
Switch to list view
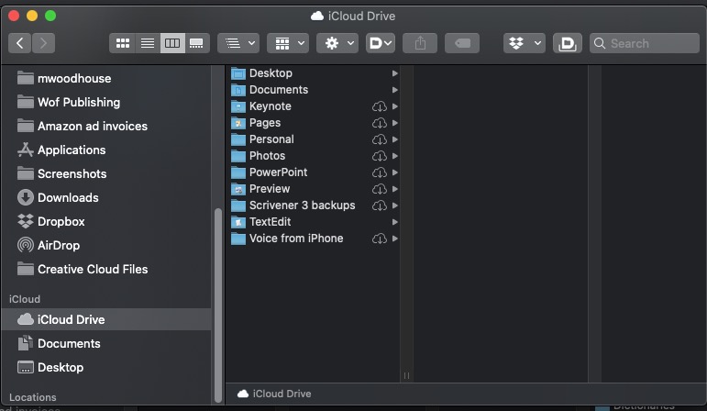148,43
